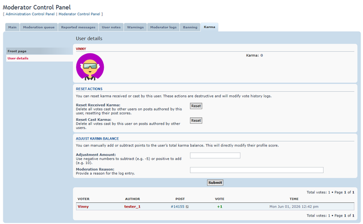This screenshot has width=363, height=224.
Task: Select User details in the sidebar
Action: click(39, 58)
